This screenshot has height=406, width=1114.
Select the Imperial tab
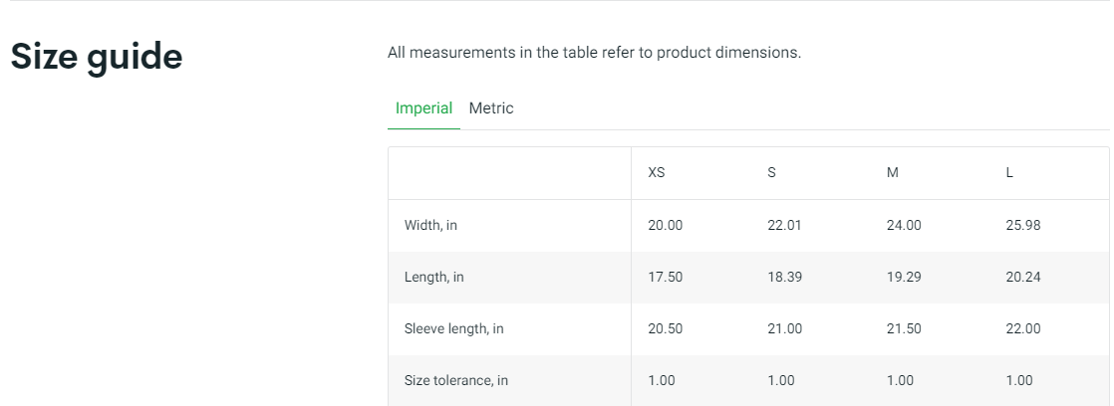(x=423, y=108)
